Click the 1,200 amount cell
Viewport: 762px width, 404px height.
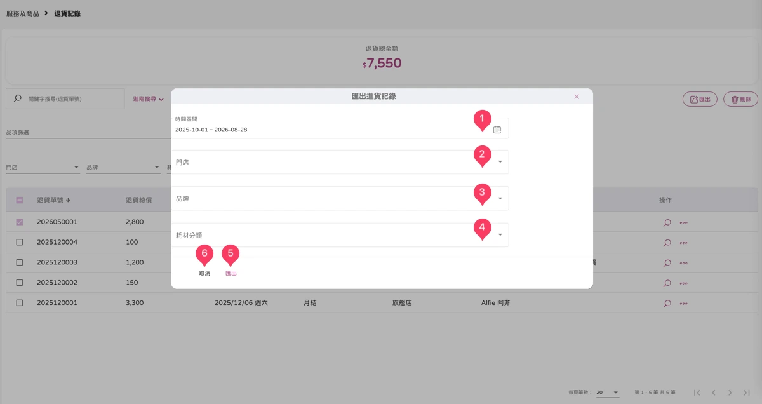pyautogui.click(x=135, y=262)
